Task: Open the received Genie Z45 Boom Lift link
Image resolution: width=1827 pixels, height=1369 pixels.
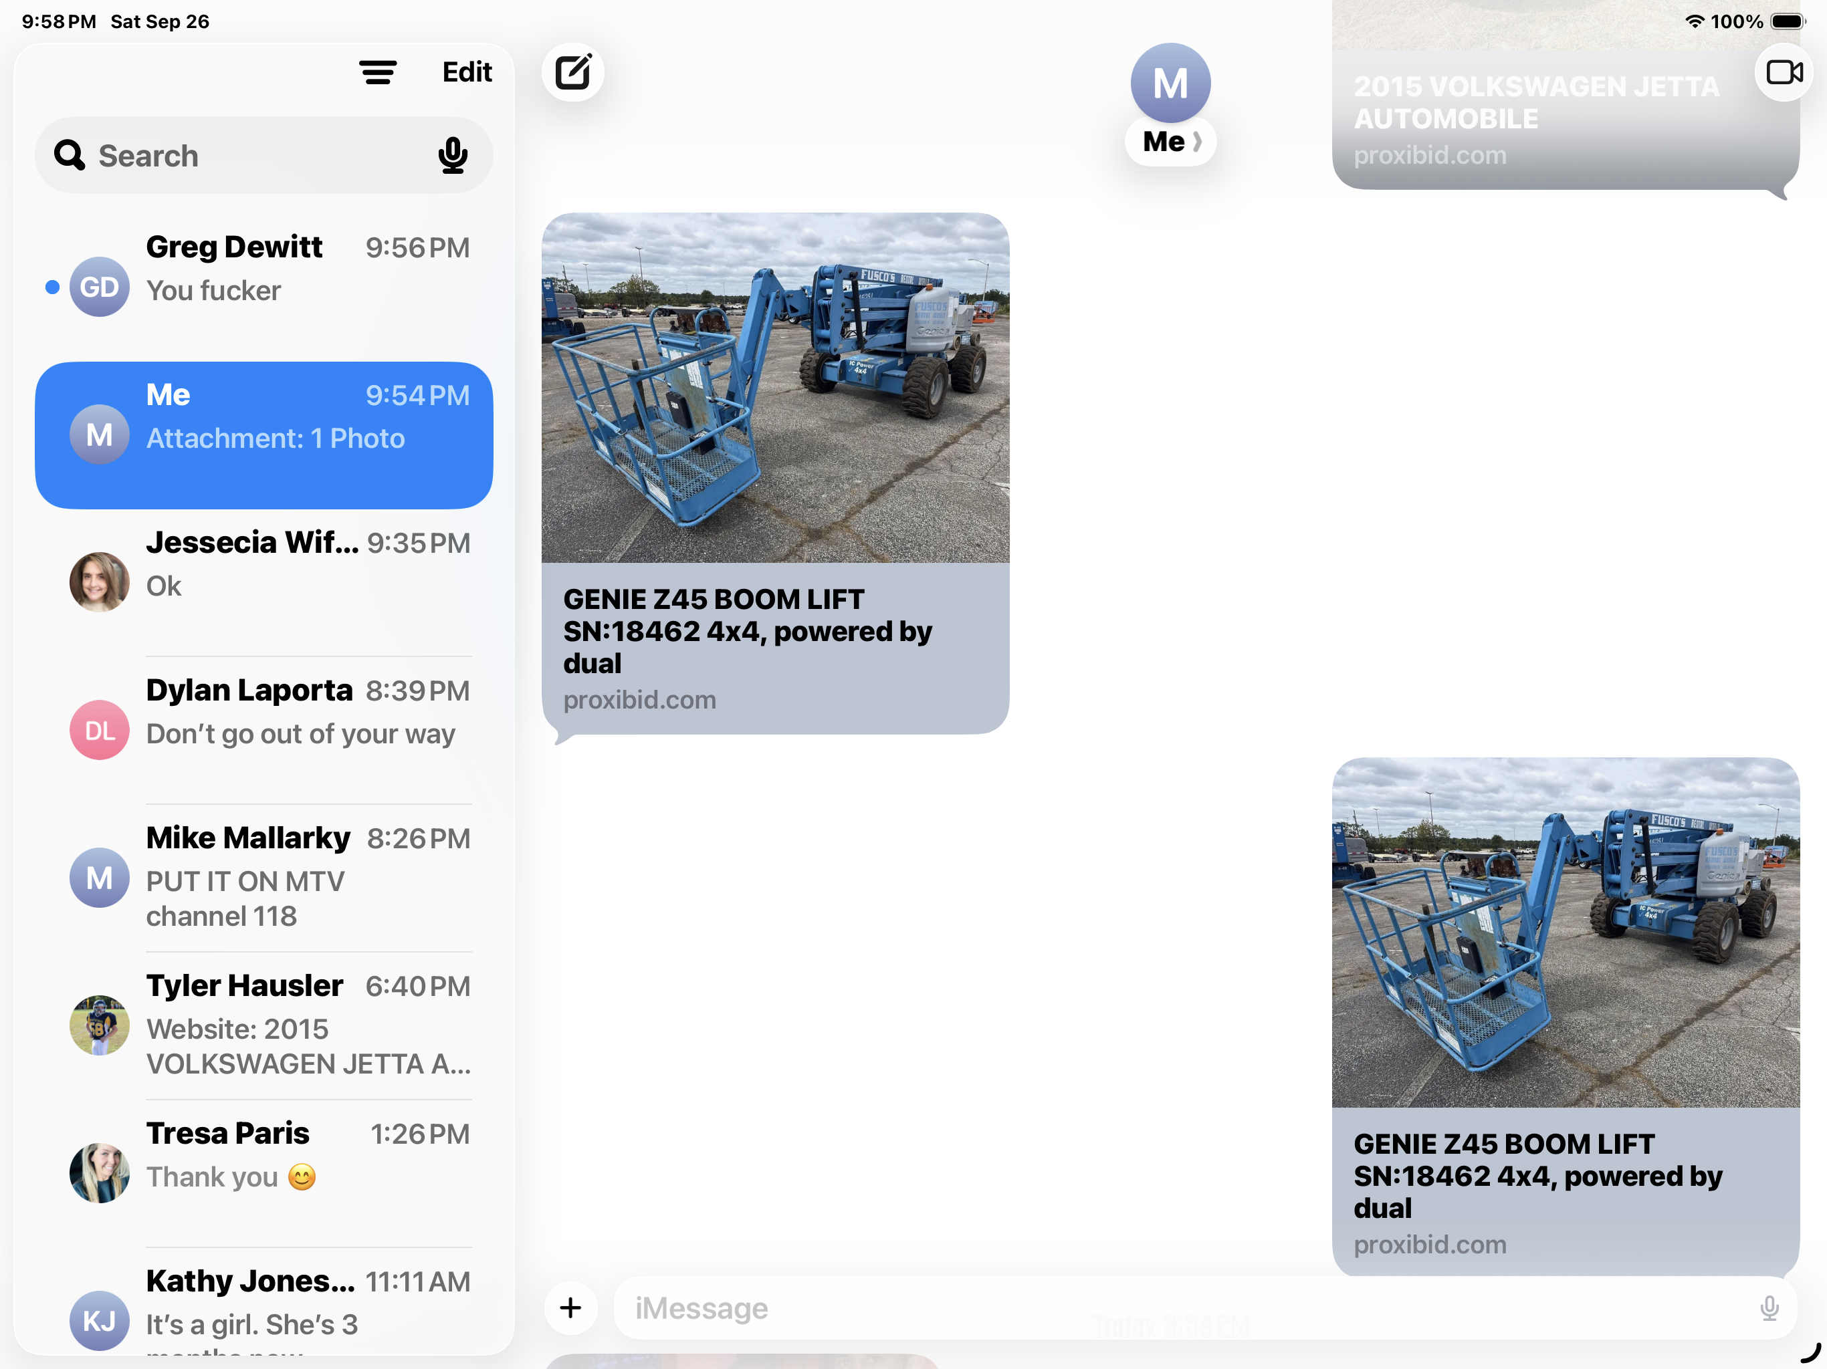Action: tap(776, 474)
